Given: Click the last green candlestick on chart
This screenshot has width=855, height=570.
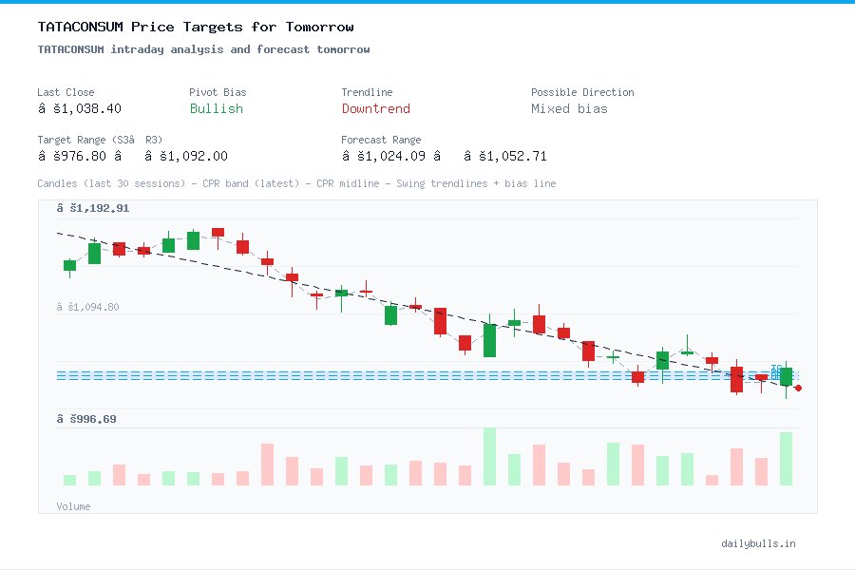Looking at the screenshot, I should coord(785,378).
